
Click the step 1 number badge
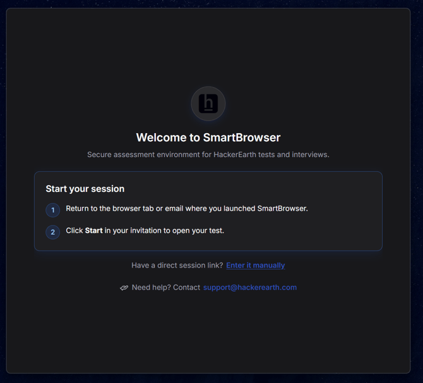click(53, 210)
